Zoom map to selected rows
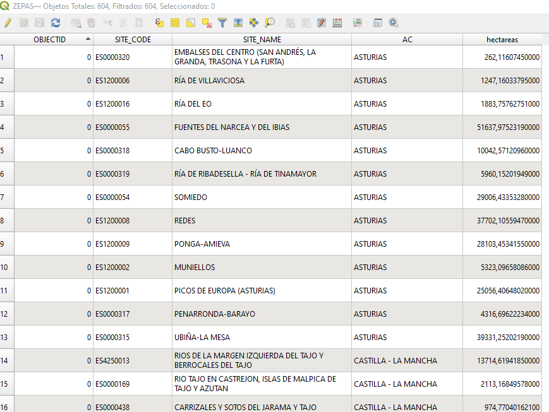 click(x=270, y=23)
